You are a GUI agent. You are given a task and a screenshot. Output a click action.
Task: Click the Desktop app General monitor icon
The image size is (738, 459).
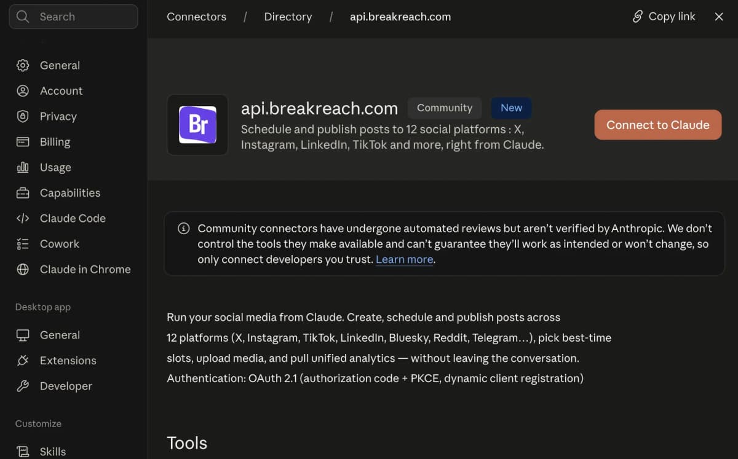click(x=23, y=335)
